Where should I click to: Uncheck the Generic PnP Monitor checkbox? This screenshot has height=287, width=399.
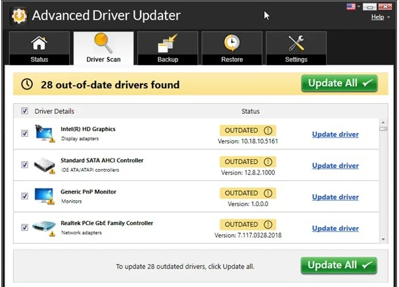[x=25, y=196]
